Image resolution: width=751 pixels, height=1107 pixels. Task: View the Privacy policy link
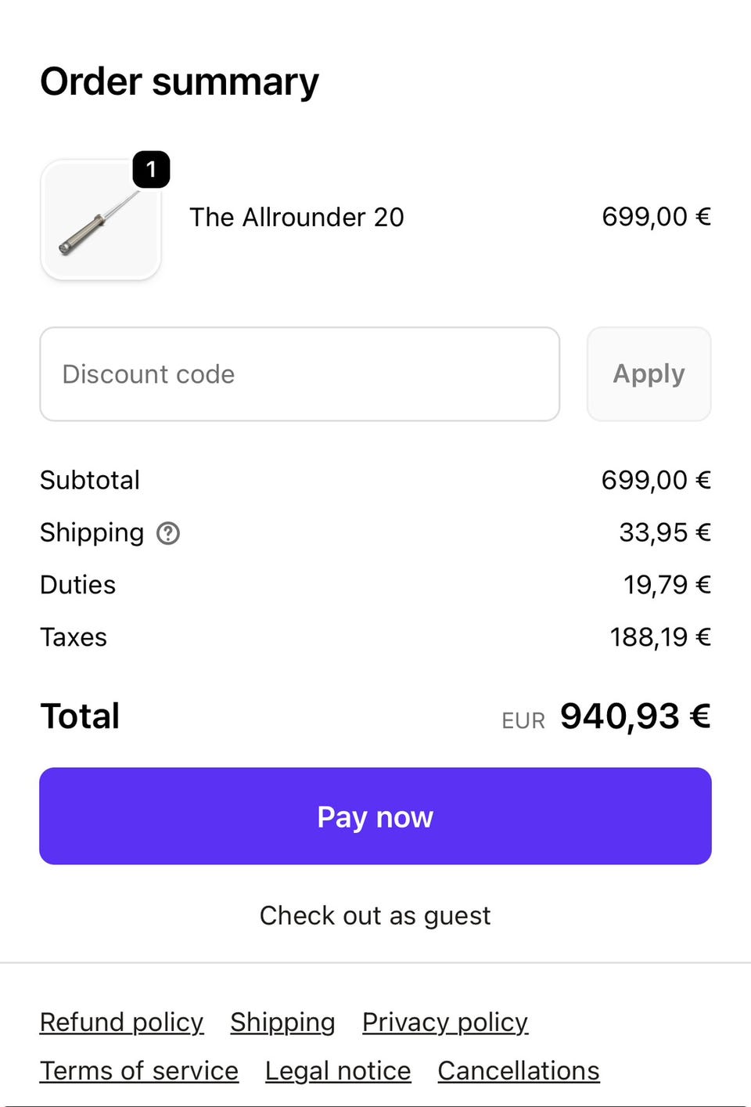click(x=445, y=1022)
